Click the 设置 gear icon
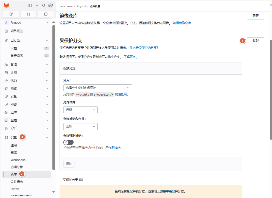Screen dimensions: 272x198 (x=6, y=137)
